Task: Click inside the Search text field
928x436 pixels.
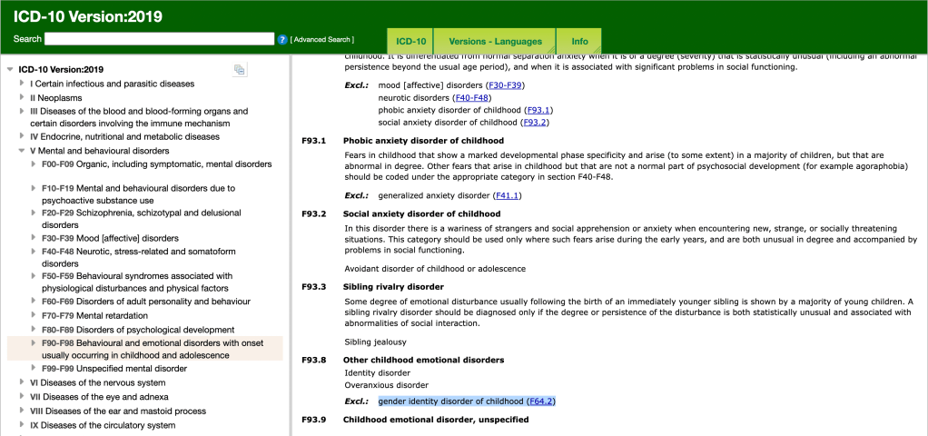Action: (159, 39)
